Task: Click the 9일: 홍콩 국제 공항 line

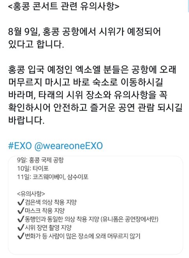Action: [40, 160]
